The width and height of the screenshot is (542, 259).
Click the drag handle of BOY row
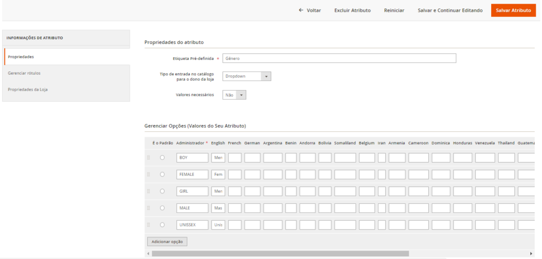[x=149, y=158]
